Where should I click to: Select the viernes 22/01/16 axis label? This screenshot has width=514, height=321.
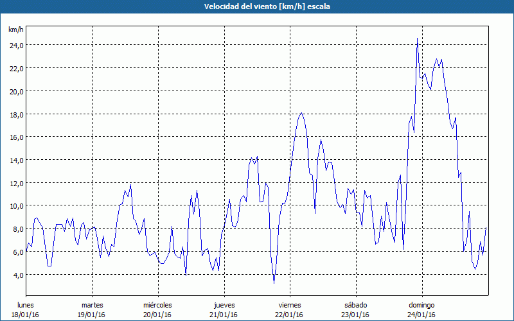pyautogui.click(x=289, y=309)
